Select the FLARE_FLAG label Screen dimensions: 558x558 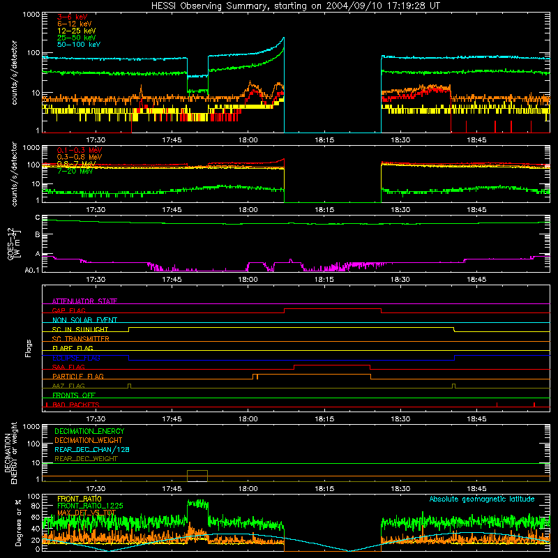(x=73, y=348)
